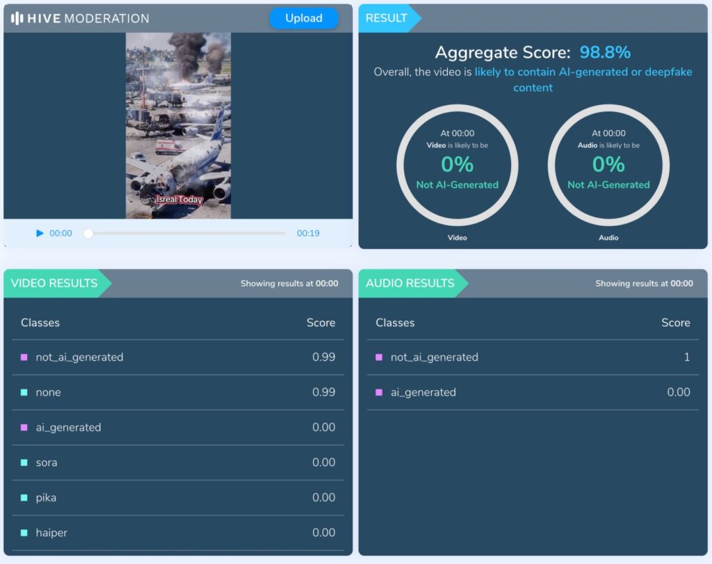Click the pink swatch beside video ai_generated
Screen dimensions: 712x564
tap(24, 427)
